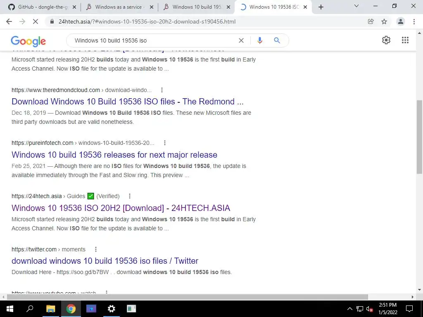Image resolution: width=423 pixels, height=317 pixels.
Task: Close the GitHub tab
Action: click(x=74, y=7)
